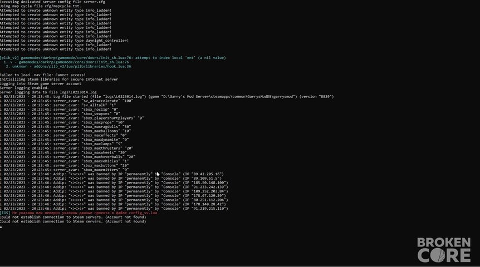The width and height of the screenshot is (480, 267).
Task: Select the sbox_maxwheels "20" cvar line
Action: (63, 152)
